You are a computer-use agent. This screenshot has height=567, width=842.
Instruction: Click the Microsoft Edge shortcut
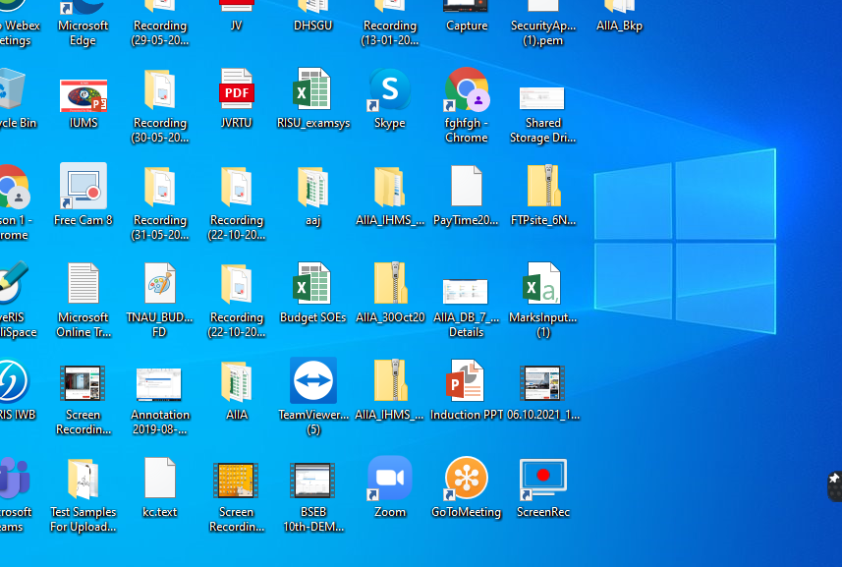point(84,7)
